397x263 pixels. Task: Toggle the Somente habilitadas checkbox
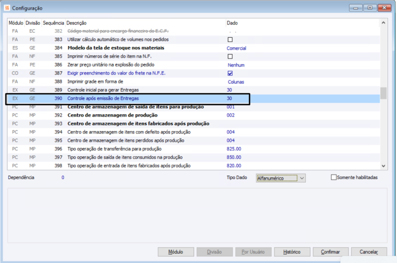[x=333, y=177]
